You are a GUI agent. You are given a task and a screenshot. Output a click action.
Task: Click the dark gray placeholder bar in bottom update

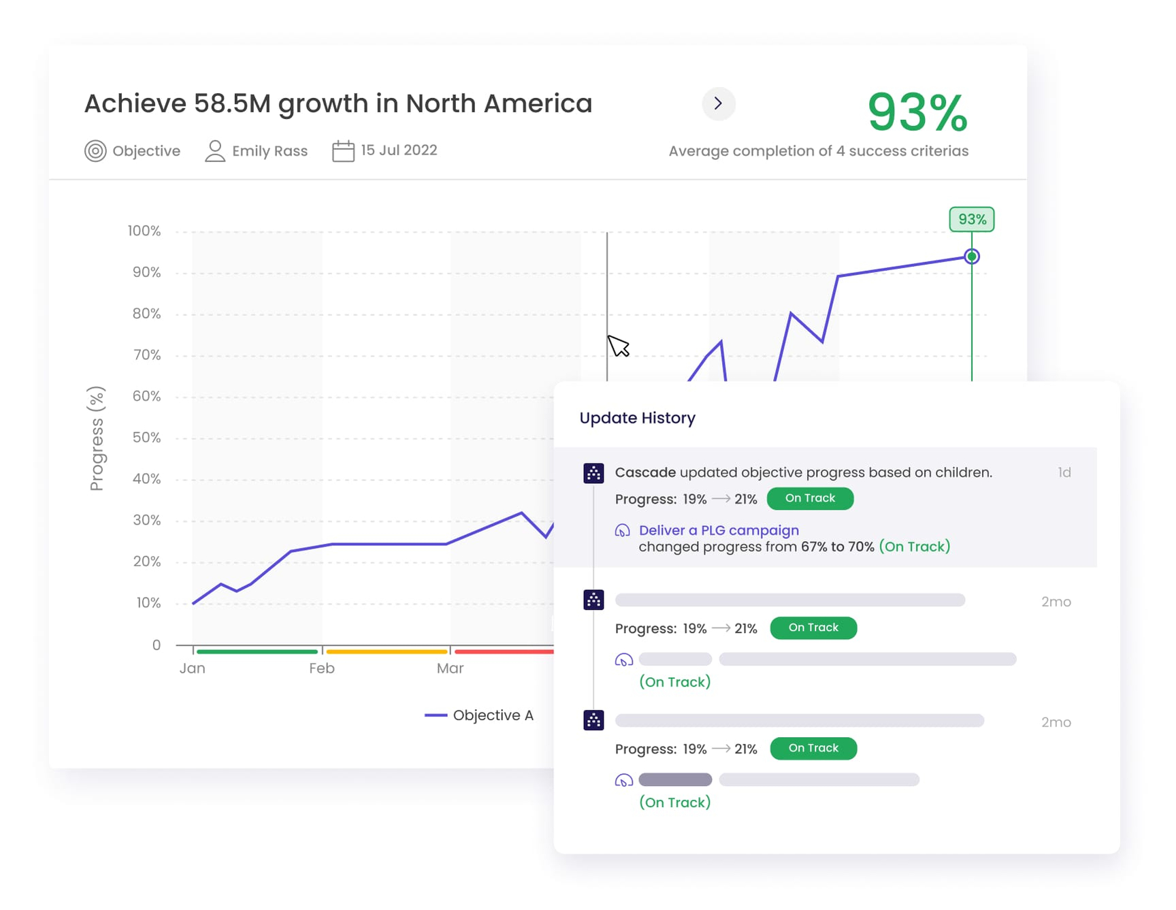(675, 780)
